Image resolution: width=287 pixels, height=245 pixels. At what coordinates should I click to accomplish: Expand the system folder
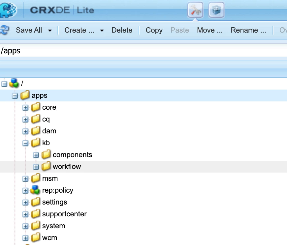pyautogui.click(x=25, y=226)
